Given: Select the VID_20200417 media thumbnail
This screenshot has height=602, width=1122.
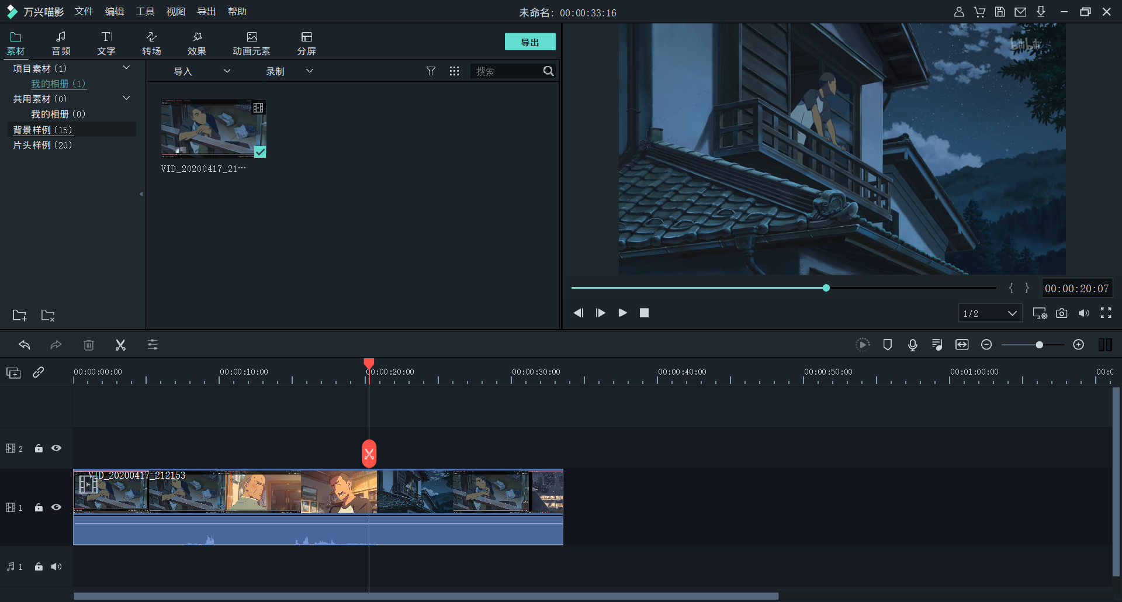Looking at the screenshot, I should tap(214, 129).
